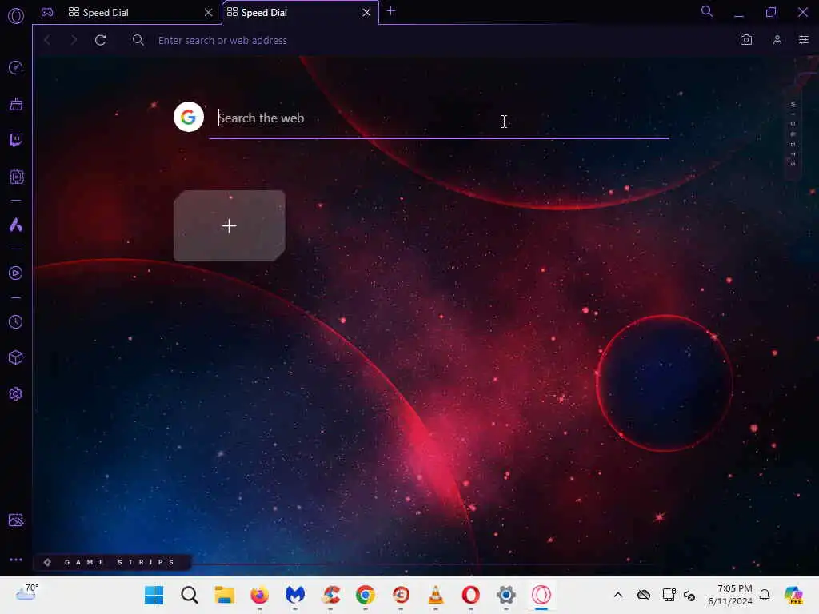Open Windows taskbar search
The height and width of the screenshot is (614, 819).
click(x=190, y=595)
